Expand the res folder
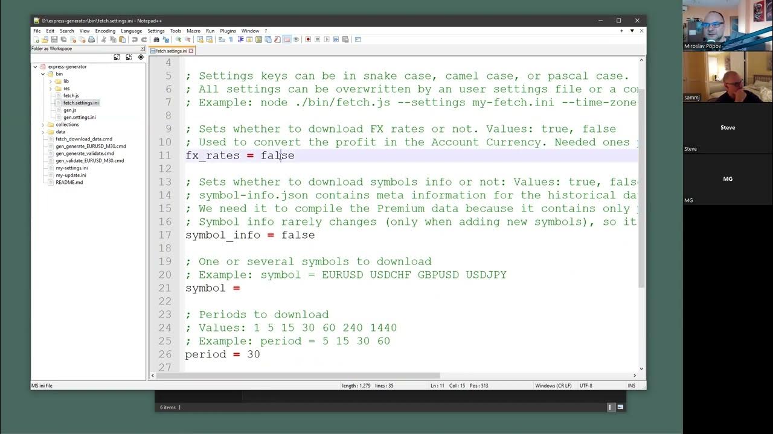773x434 pixels. tap(51, 89)
